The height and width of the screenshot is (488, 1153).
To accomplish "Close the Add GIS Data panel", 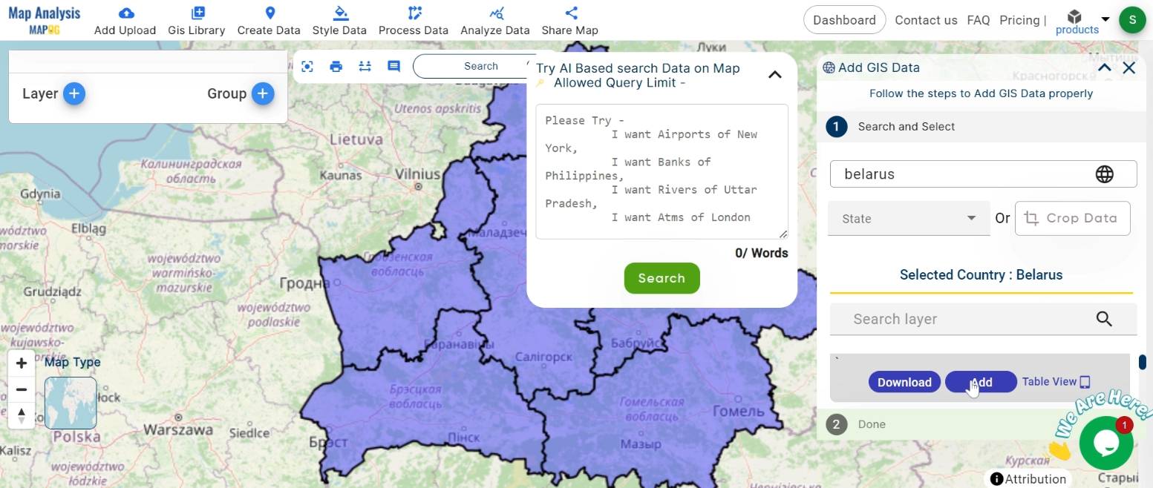I will [x=1129, y=67].
